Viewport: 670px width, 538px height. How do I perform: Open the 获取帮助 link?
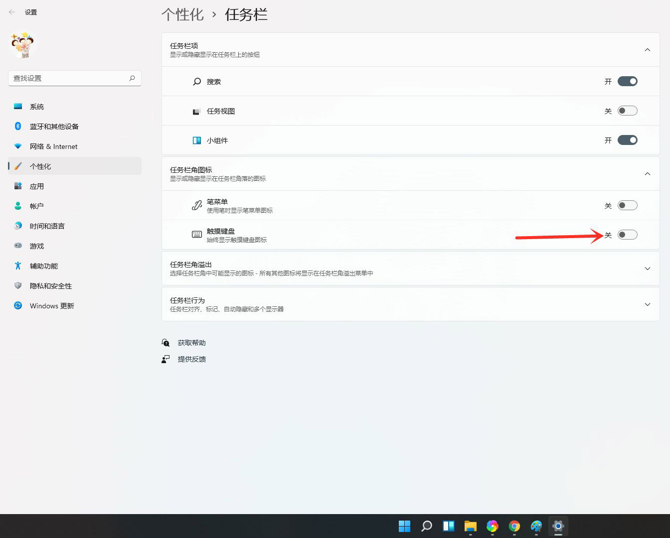point(192,343)
